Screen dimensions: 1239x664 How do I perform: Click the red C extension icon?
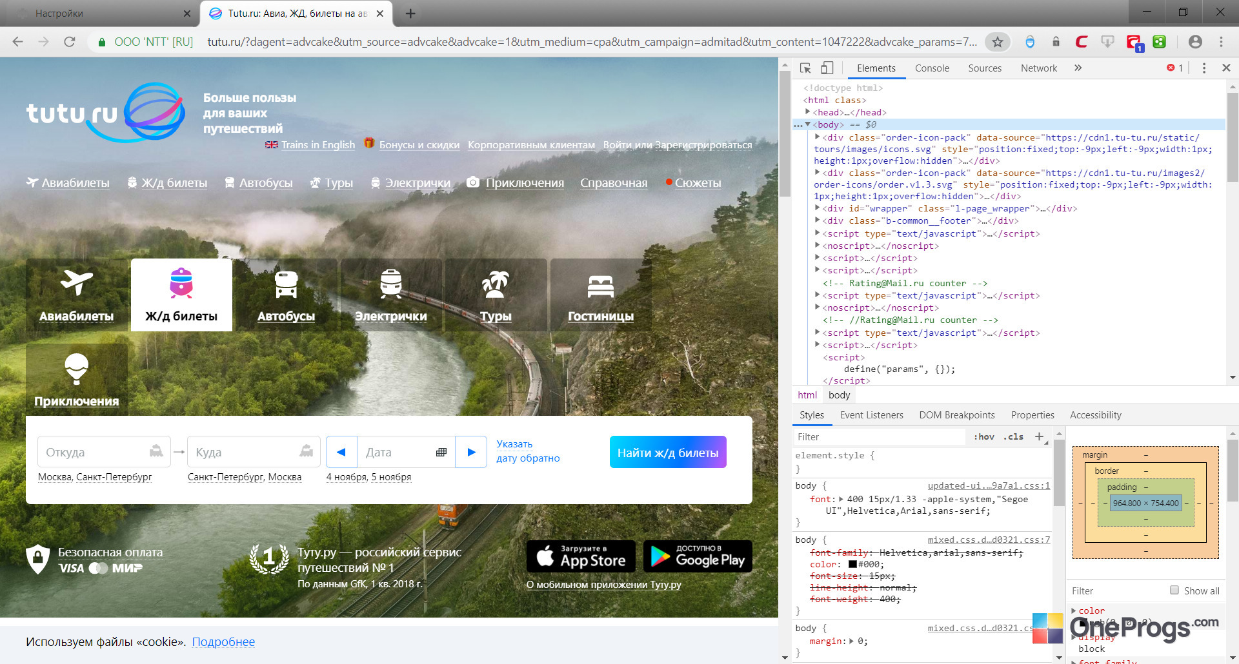(1082, 42)
